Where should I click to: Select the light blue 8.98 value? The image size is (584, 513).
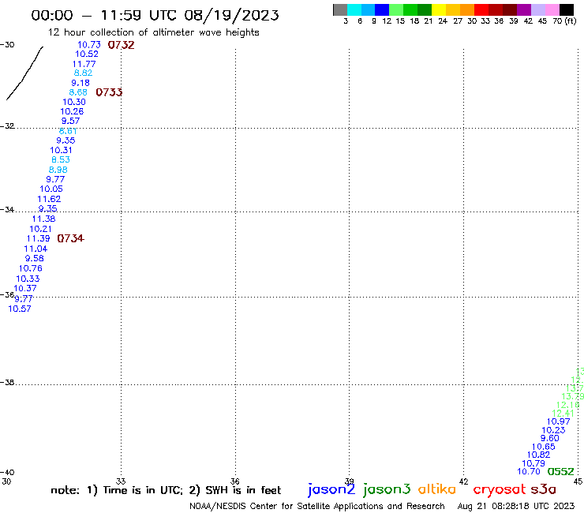tap(58, 170)
